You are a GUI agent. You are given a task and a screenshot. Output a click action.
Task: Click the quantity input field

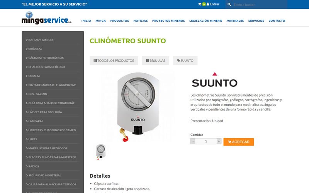pos(206,141)
